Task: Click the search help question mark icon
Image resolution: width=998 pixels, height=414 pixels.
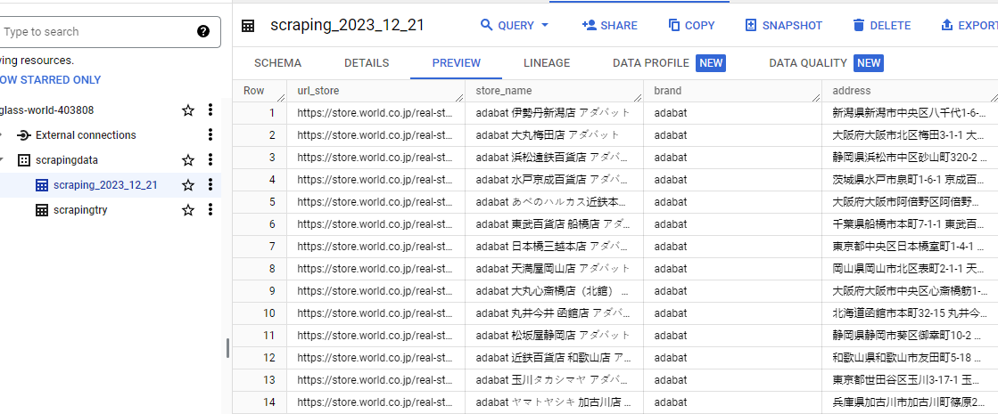Action: (203, 32)
